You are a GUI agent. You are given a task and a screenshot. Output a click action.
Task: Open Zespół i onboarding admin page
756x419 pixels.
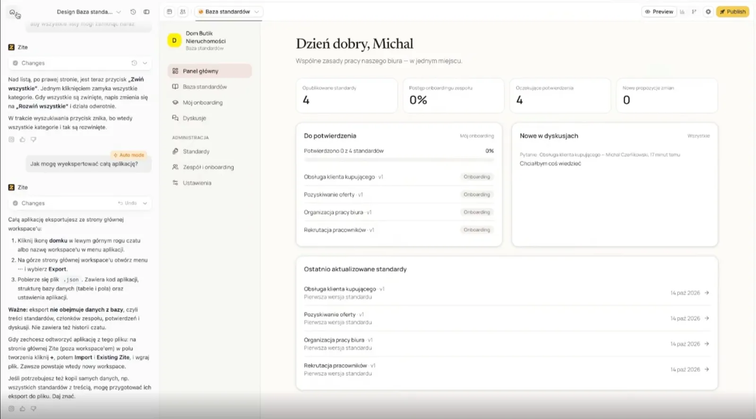[x=210, y=167]
